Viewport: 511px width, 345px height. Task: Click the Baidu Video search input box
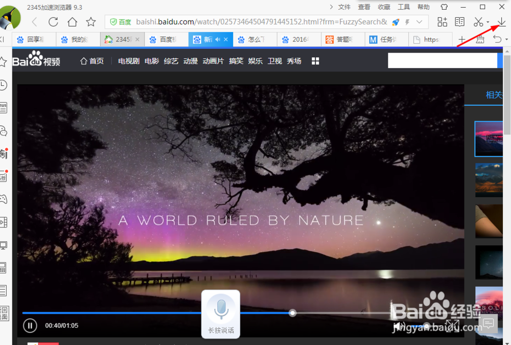click(x=442, y=61)
